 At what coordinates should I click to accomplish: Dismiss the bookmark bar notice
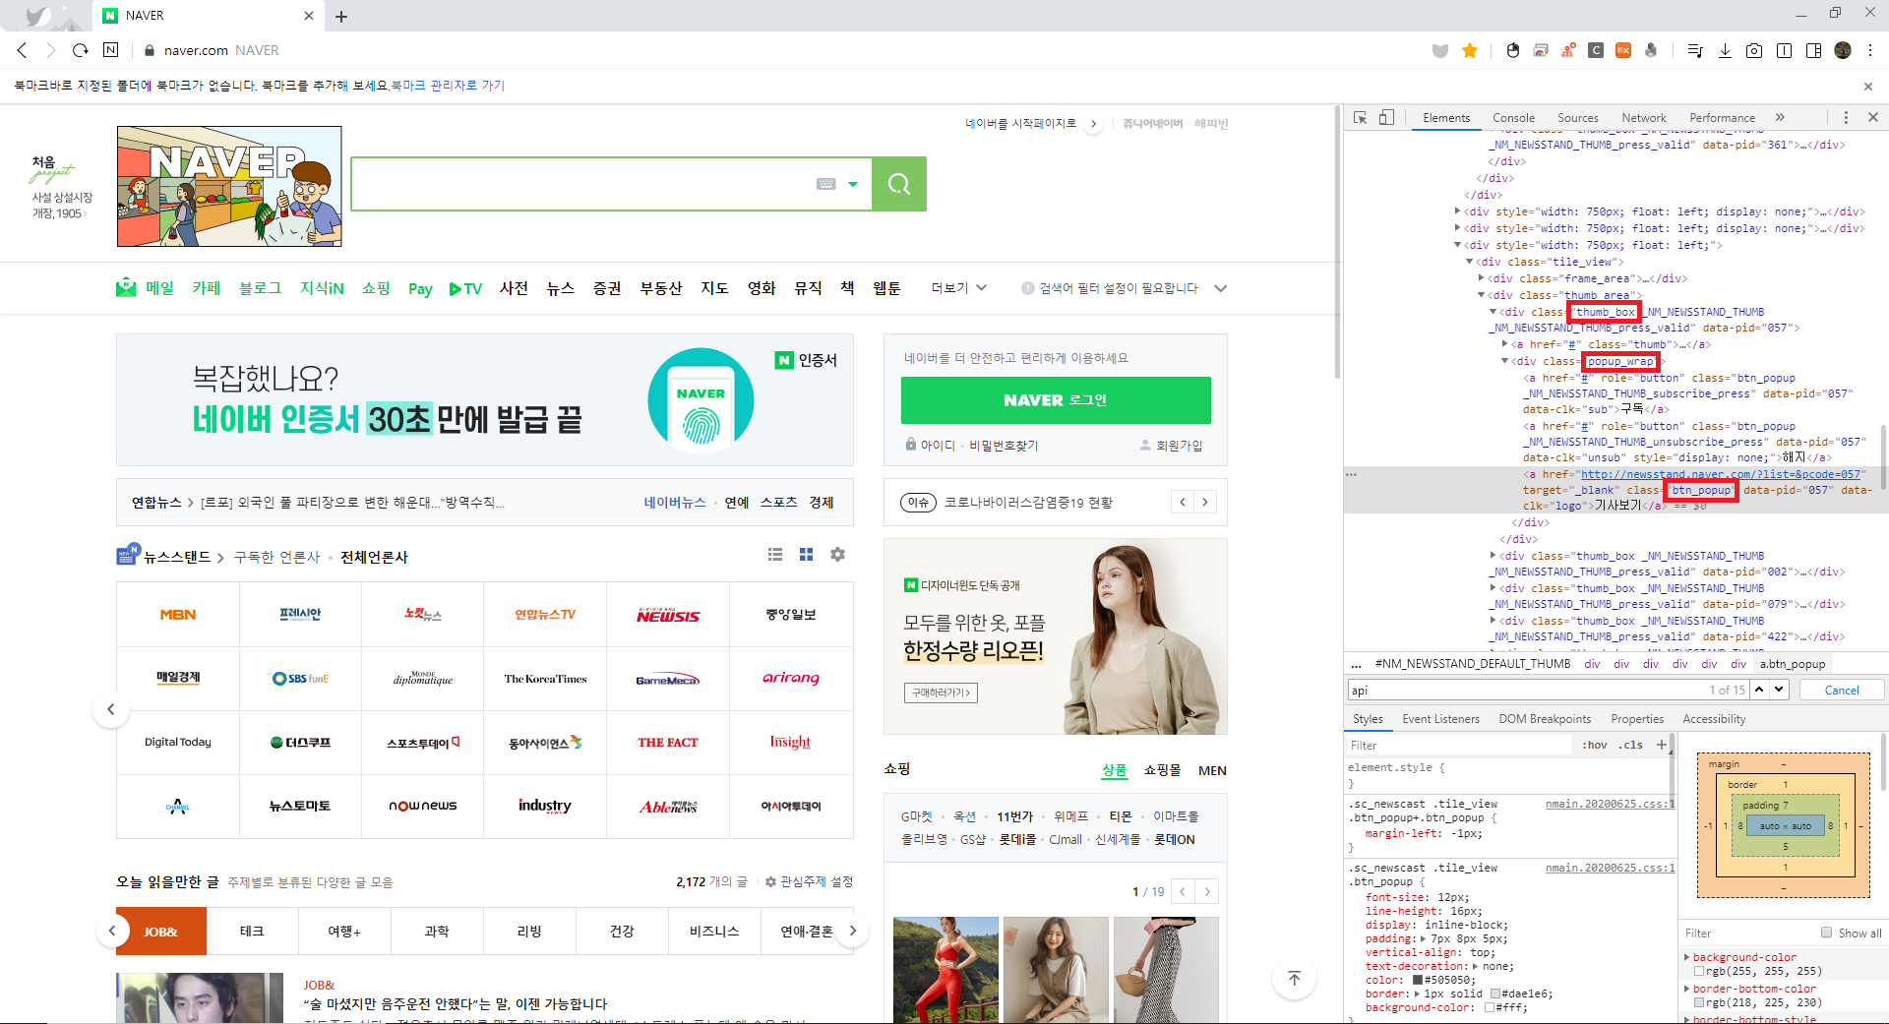point(1868,87)
